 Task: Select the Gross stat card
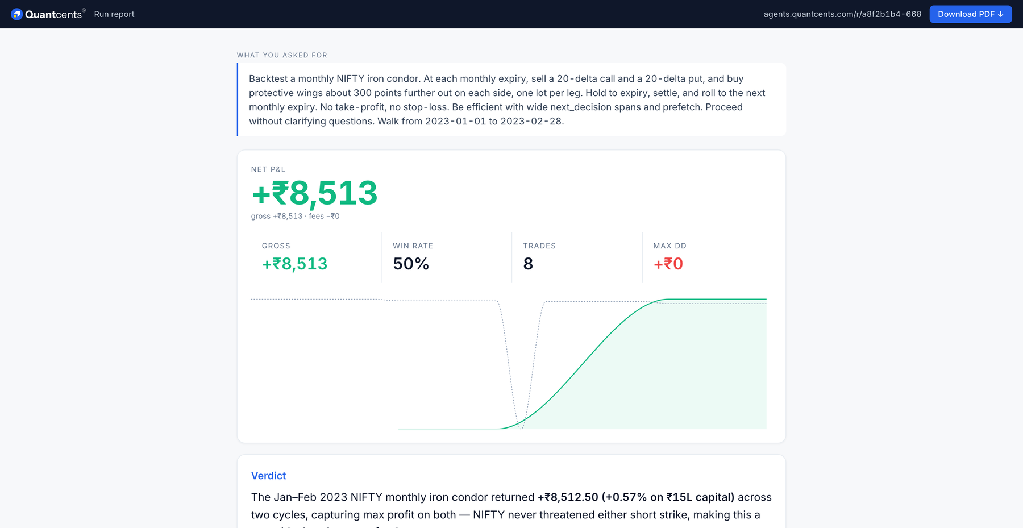[317, 257]
